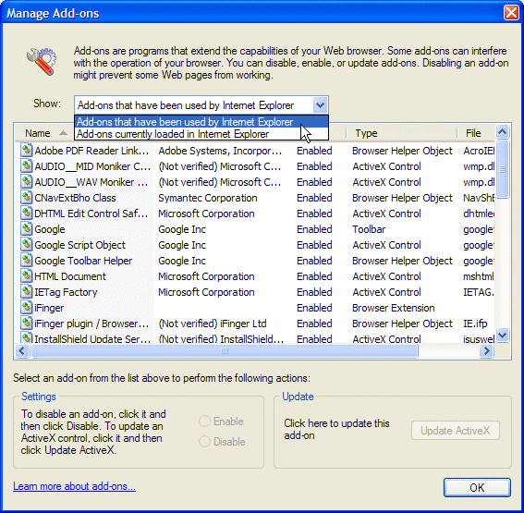Click the iFinger plugin row icon
Viewport: 524px width, 513px height.
[26, 323]
